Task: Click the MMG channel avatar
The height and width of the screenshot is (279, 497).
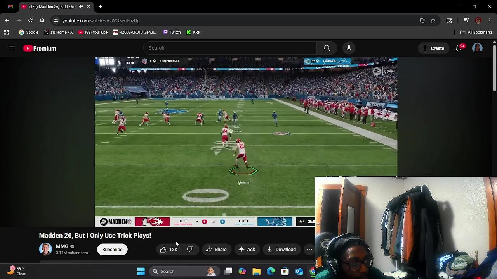Action: pos(45,249)
